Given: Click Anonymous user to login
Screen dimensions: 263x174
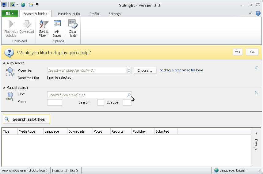Looking at the screenshot, I should (25, 171).
